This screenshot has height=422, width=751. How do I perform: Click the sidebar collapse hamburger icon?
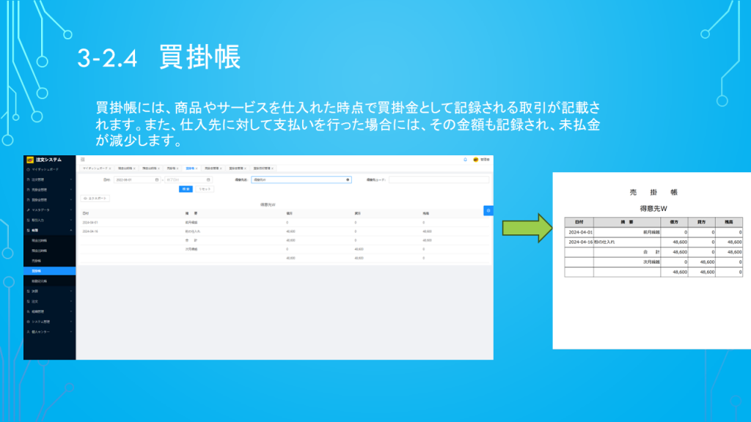(x=83, y=160)
